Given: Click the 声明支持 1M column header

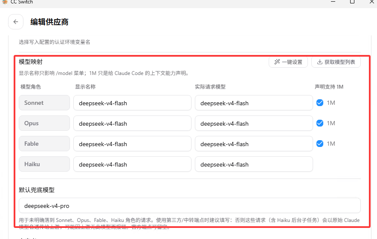Looking at the screenshot, I should point(329,87).
